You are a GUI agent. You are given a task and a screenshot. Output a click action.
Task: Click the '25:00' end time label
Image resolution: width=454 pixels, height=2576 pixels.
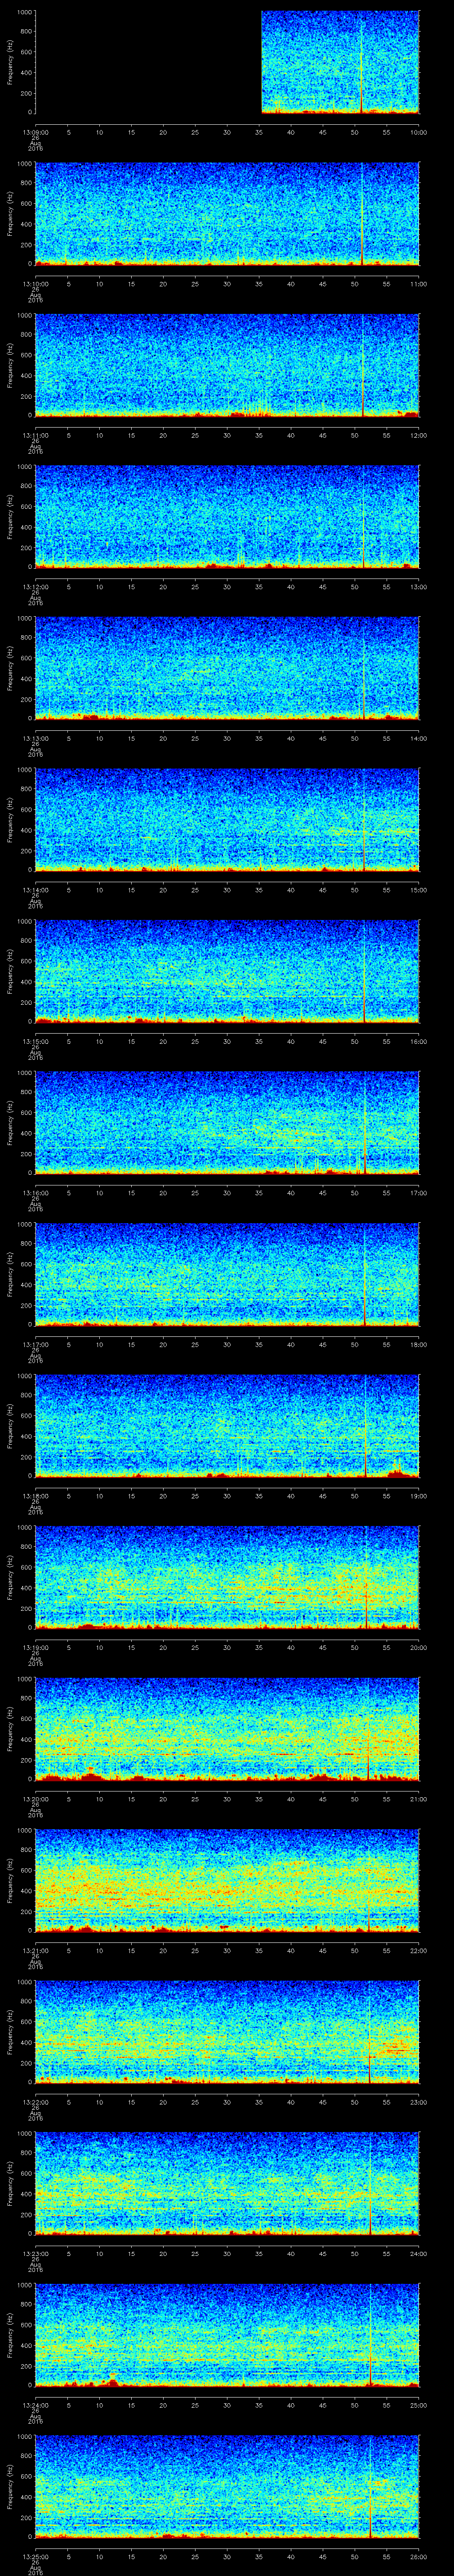tap(419, 2405)
